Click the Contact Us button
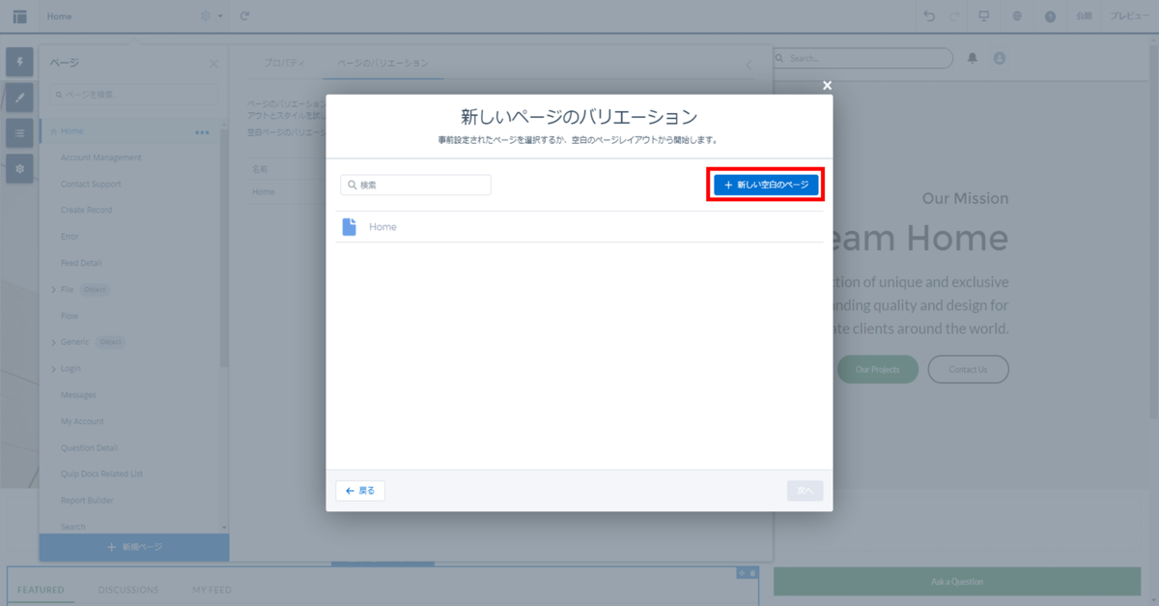The height and width of the screenshot is (606, 1159). [968, 369]
